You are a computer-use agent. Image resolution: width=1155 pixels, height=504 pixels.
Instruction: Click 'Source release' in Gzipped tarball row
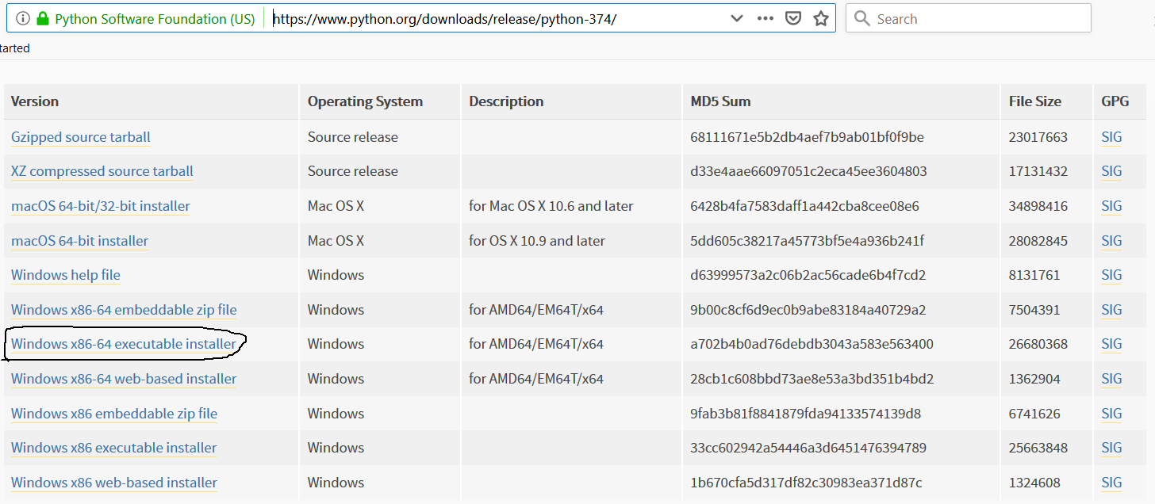(x=353, y=137)
